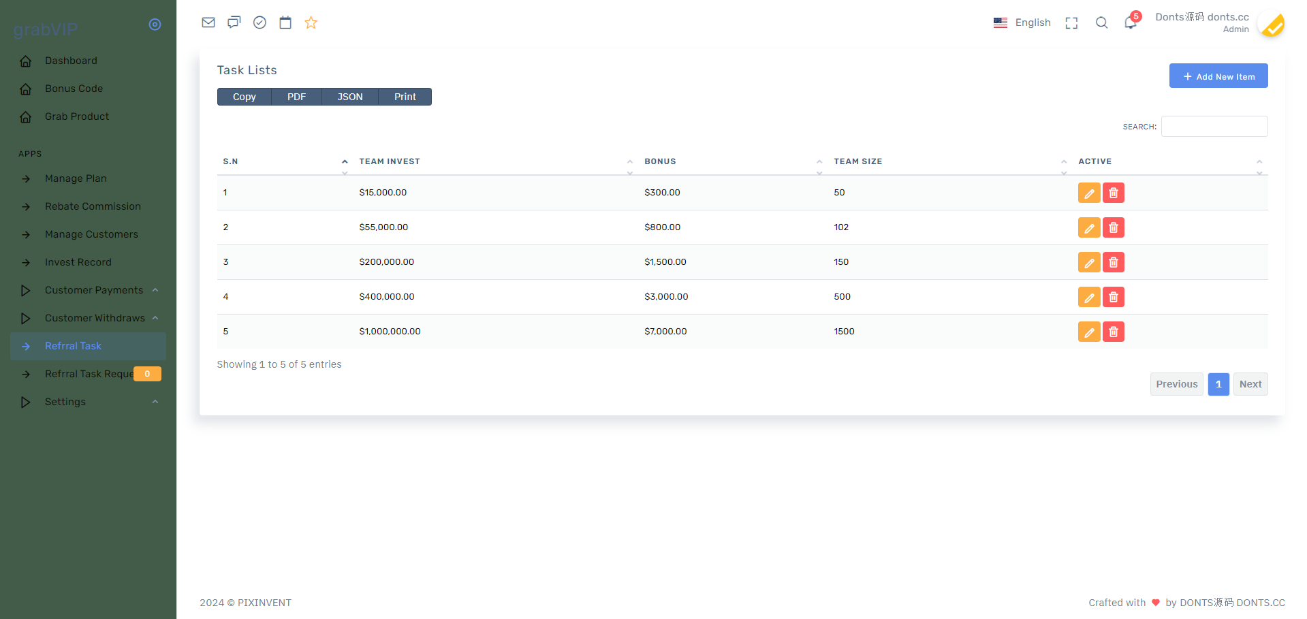Edit the $200,000.00 team invest row
The image size is (1307, 619).
coord(1089,262)
